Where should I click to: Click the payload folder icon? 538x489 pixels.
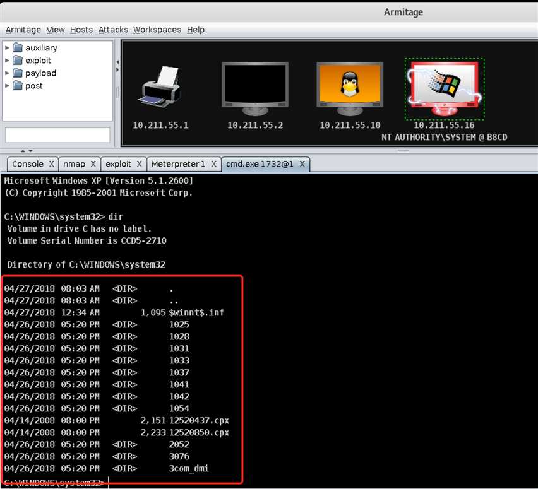click(x=18, y=73)
